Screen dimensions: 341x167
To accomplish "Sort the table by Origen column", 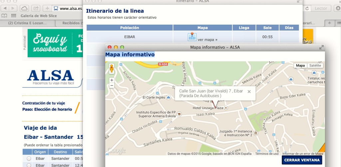I will tap(40, 152).
